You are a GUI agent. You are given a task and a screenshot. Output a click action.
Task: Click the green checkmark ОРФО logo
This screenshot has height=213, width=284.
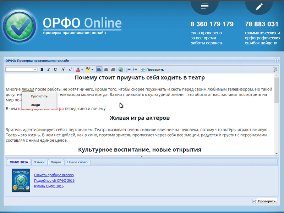tap(20, 26)
